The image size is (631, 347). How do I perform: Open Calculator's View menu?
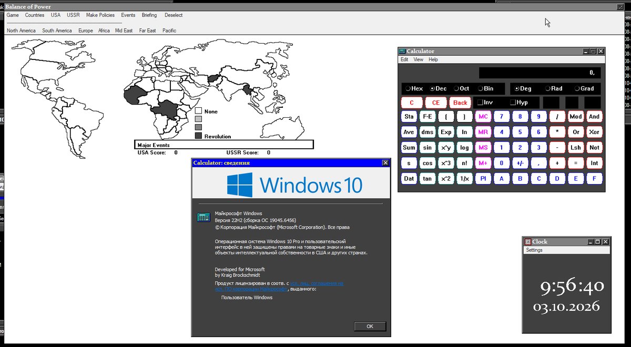(x=419, y=59)
